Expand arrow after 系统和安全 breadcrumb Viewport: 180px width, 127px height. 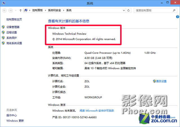point(64,10)
